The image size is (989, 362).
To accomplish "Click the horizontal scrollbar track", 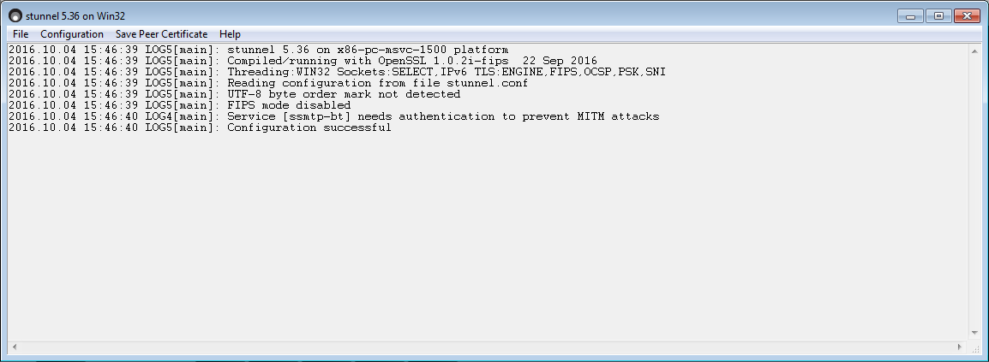I will pyautogui.click(x=487, y=347).
